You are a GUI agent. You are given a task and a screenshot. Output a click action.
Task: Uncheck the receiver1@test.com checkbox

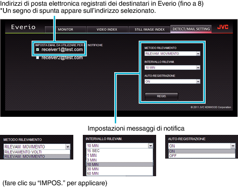coord(38,49)
